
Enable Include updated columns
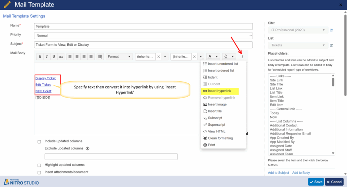click(x=39, y=142)
